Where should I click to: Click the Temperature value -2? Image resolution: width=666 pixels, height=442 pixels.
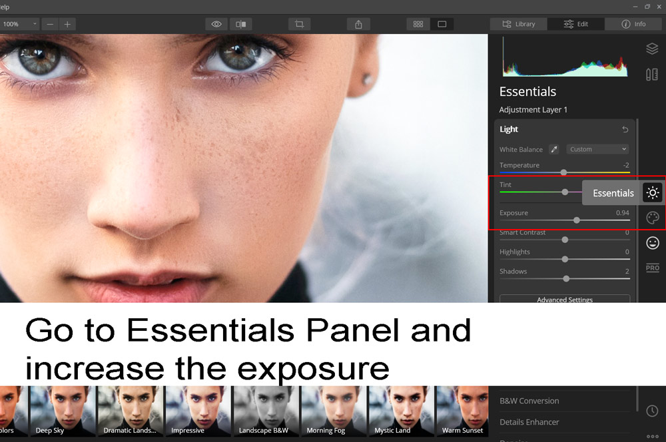(626, 164)
